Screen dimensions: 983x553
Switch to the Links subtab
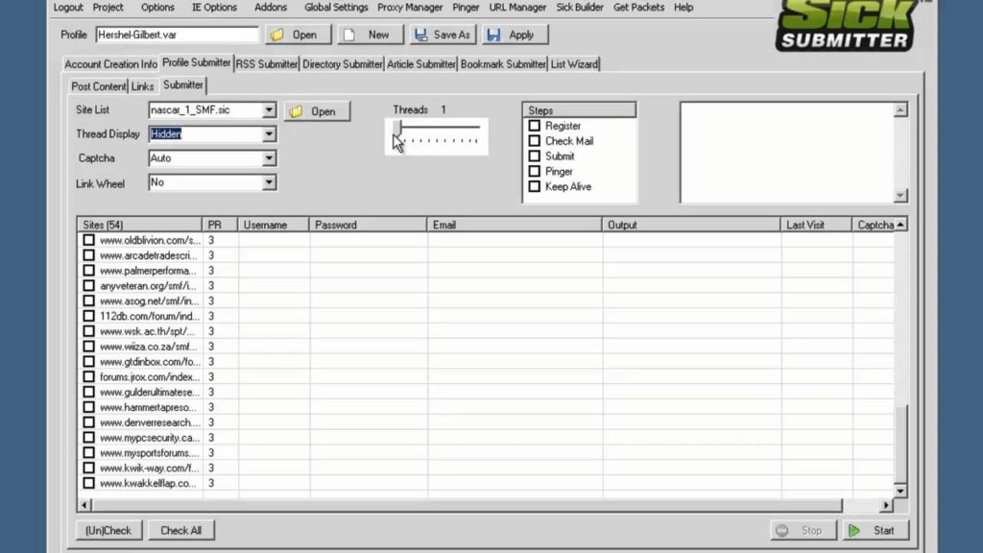click(x=142, y=86)
